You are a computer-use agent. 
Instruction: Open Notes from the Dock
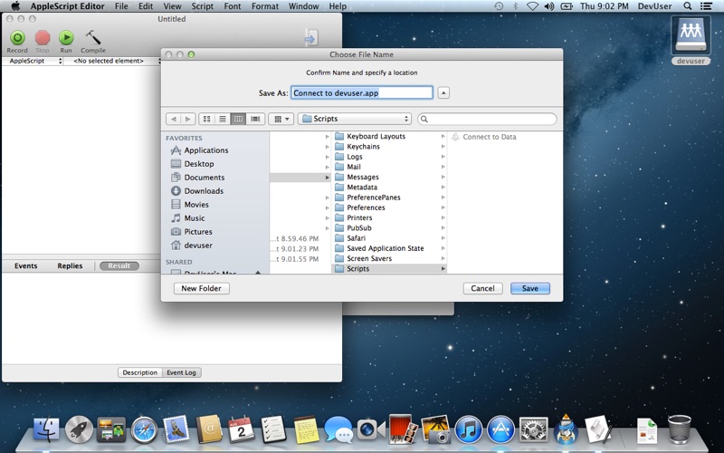point(306,429)
